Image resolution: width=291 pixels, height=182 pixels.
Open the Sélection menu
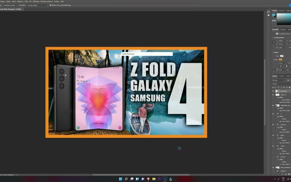pos(20,2)
